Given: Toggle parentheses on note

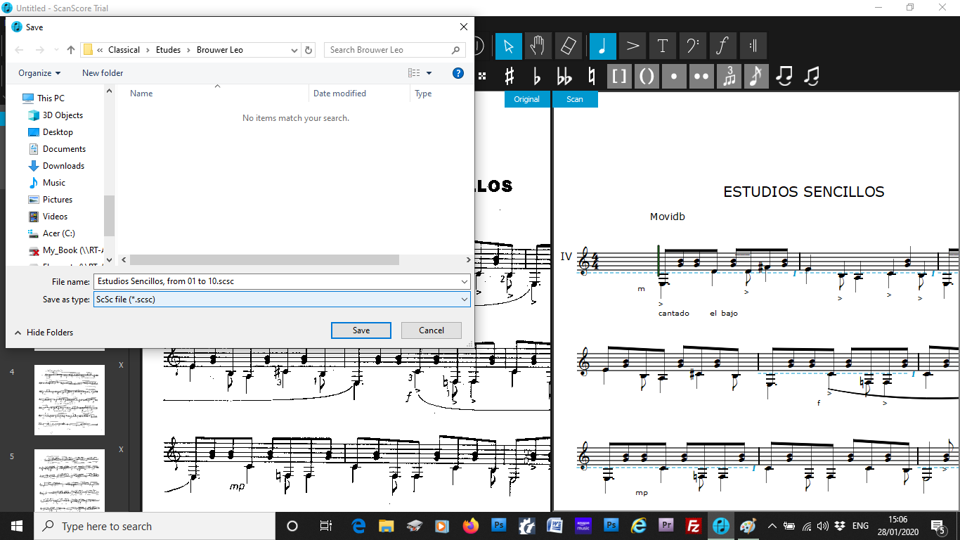Looking at the screenshot, I should tap(647, 76).
